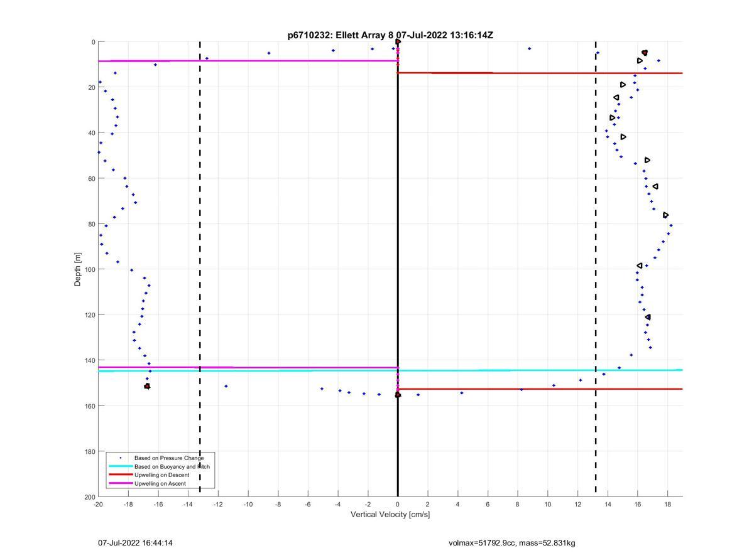Click the depth axis tick label '100'
The image size is (754, 558).
pos(89,269)
